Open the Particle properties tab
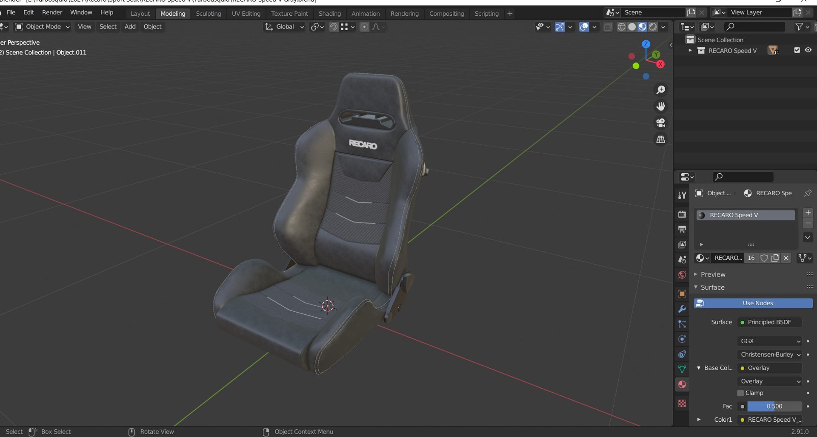 682,324
